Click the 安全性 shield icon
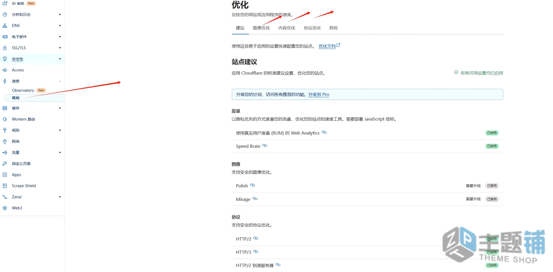Image resolution: width=553 pixels, height=272 pixels. (5, 59)
